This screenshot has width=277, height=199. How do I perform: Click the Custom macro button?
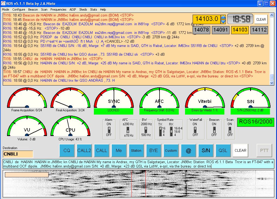point(171,150)
